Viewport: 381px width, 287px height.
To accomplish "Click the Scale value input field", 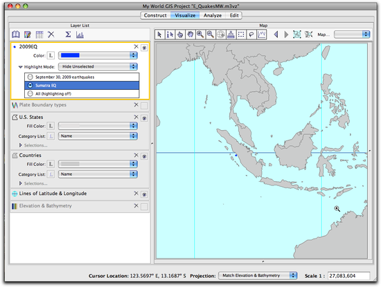I will (x=348, y=276).
